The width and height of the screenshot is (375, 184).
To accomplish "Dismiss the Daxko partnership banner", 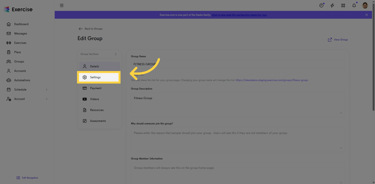I will [366, 15].
